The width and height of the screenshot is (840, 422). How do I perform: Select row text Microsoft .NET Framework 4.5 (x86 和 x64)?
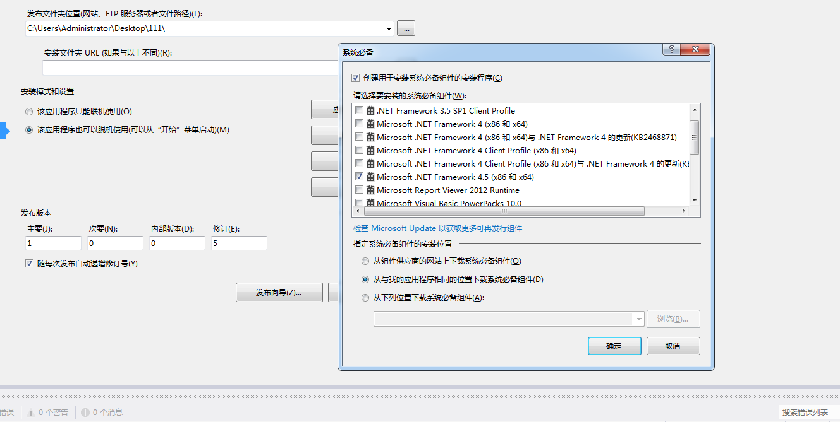coord(455,177)
